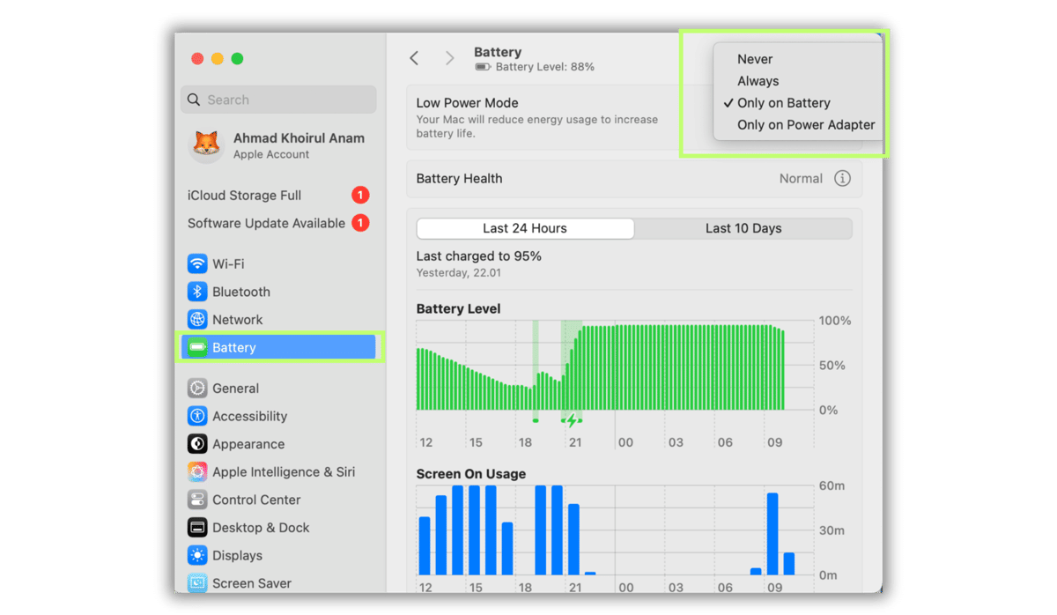Click the Low Power Mode label
This screenshot has width=1057, height=615.
coord(467,103)
